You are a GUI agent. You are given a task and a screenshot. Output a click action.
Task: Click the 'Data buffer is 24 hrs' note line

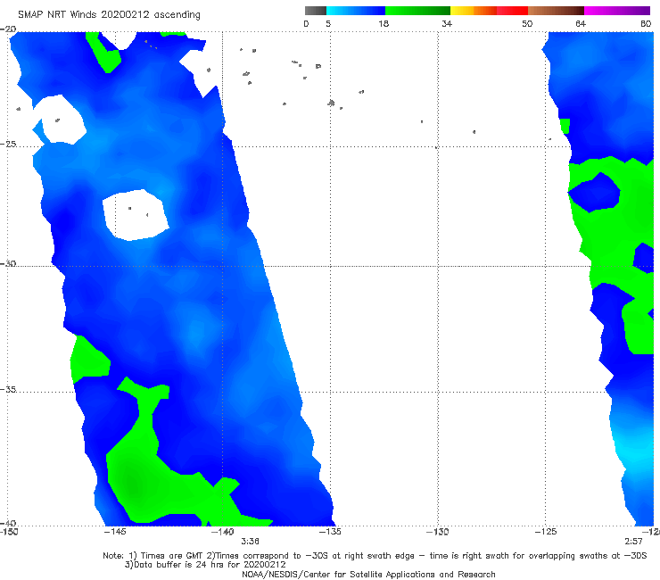(x=205, y=565)
